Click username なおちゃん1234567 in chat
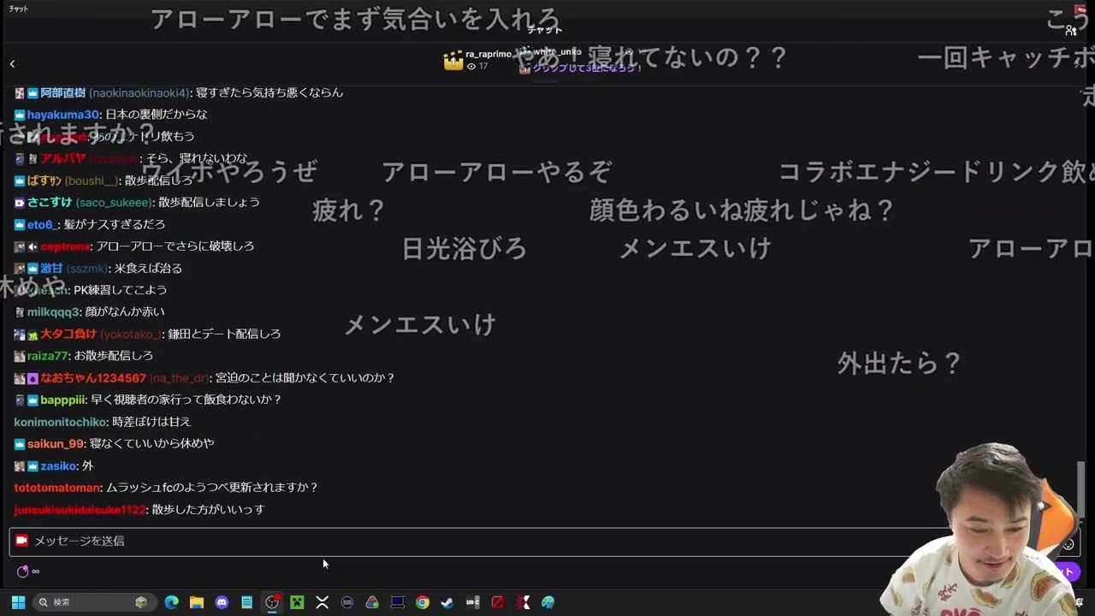Screen dimensions: 1095x616 93,378
